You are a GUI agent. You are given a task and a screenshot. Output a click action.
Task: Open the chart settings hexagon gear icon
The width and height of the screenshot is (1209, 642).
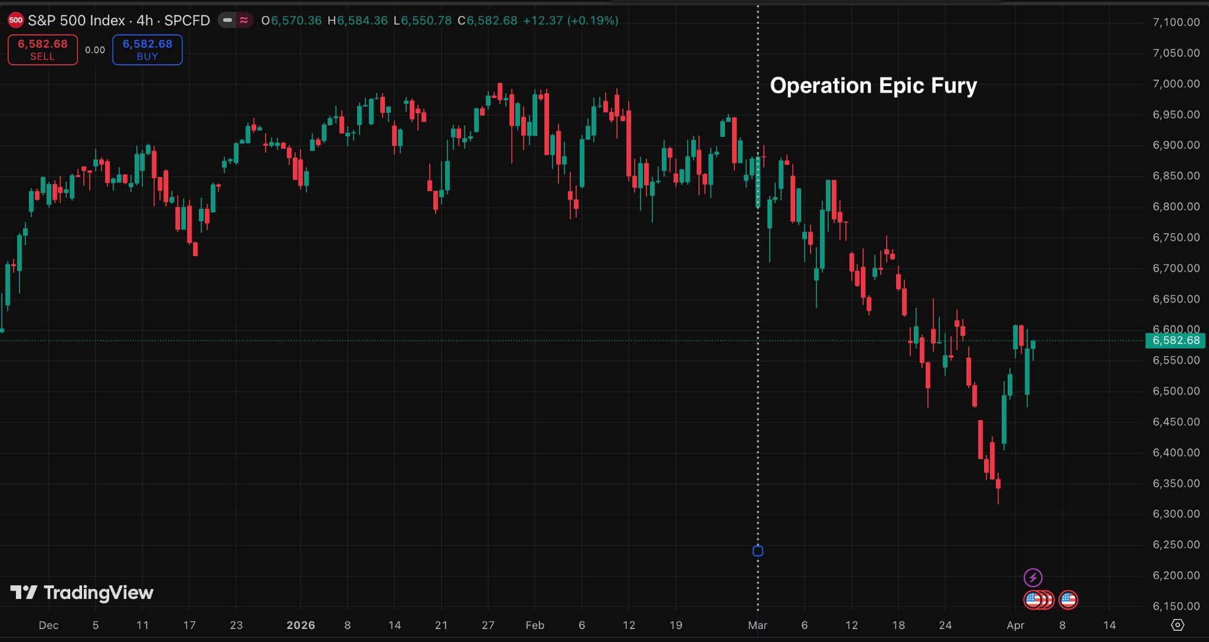pos(1177,625)
